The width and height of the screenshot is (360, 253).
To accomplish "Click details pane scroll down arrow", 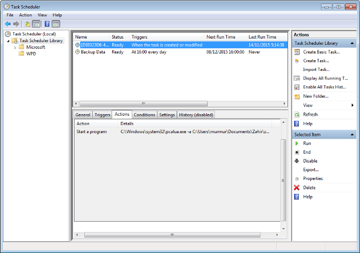I will click(283, 229).
